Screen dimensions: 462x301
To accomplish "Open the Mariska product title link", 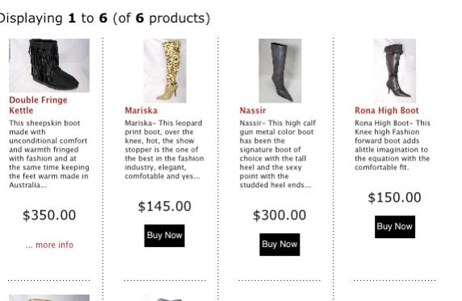I will 141,111.
